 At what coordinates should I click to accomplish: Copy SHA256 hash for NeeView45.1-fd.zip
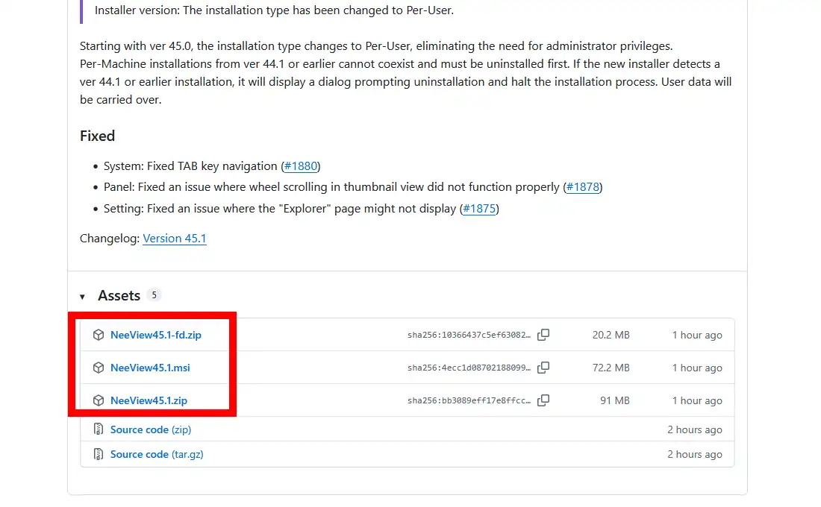[x=543, y=335]
